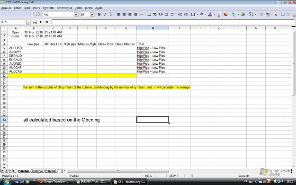Select the Close Minutes header cell
The image size is (296, 185).
click(x=126, y=44)
